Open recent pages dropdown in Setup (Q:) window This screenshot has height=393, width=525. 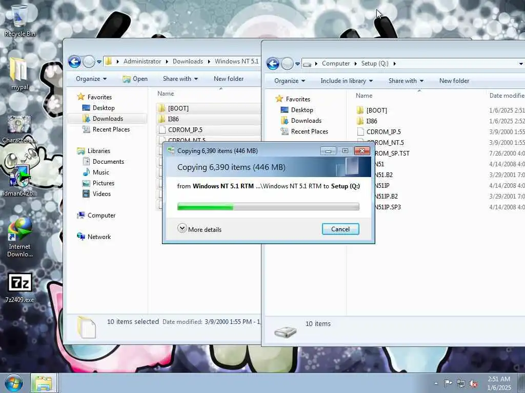297,64
